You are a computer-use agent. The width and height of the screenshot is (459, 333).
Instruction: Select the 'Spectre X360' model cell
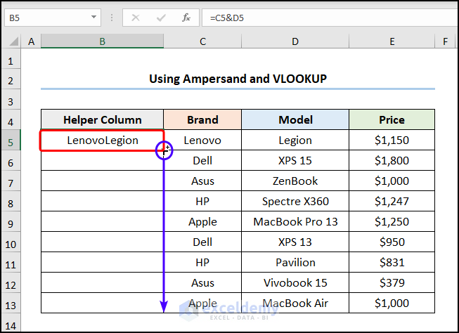pos(295,202)
